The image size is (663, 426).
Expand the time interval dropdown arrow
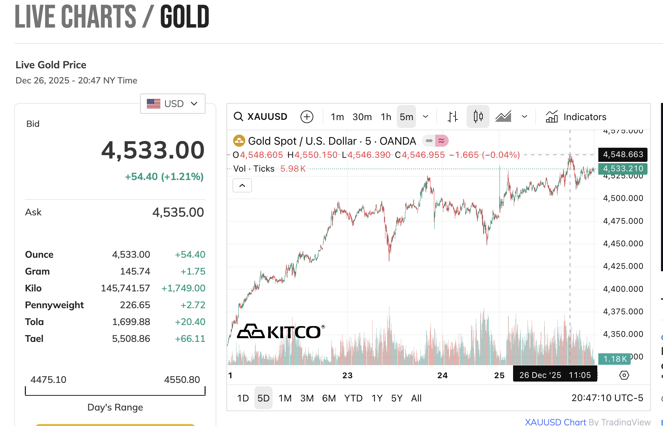[x=425, y=117]
